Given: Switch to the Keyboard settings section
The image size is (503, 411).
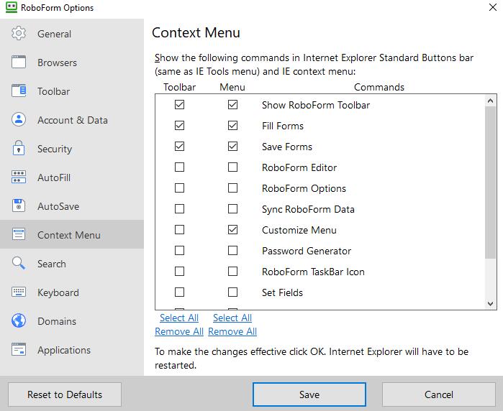Looking at the screenshot, I should [x=58, y=292].
